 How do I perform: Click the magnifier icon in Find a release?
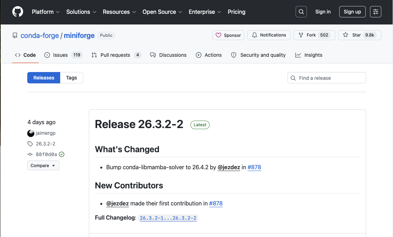tap(293, 78)
